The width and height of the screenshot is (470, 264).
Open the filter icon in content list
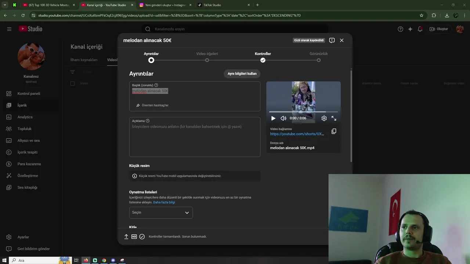(72, 72)
